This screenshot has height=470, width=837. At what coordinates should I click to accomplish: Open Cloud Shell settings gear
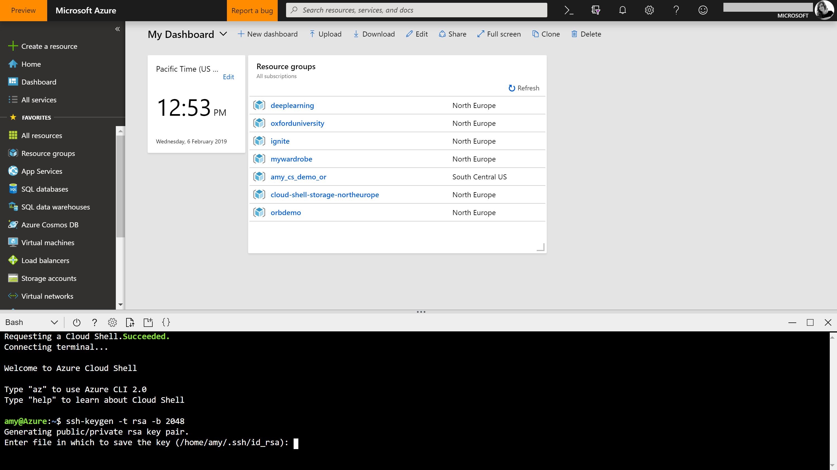click(x=112, y=322)
